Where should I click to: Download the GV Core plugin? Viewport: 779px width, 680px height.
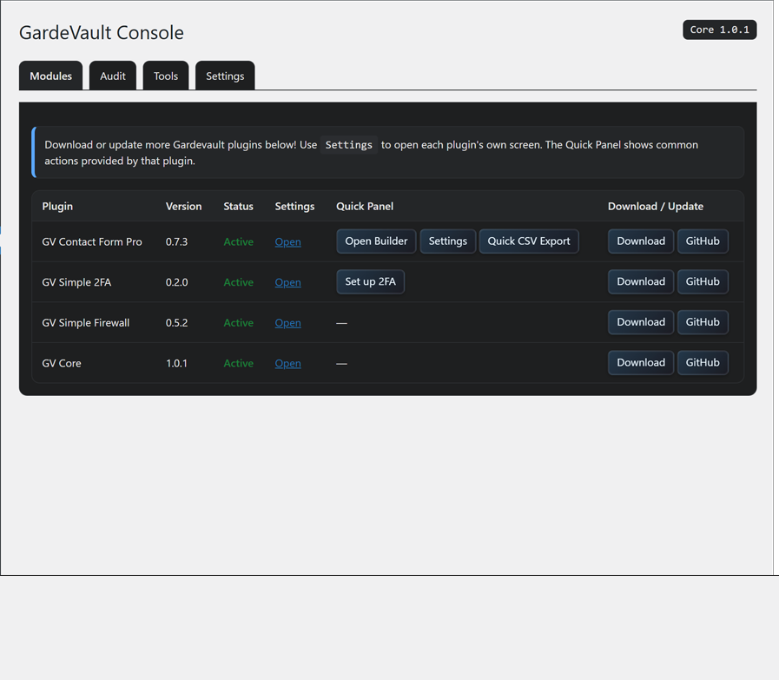pyautogui.click(x=640, y=363)
